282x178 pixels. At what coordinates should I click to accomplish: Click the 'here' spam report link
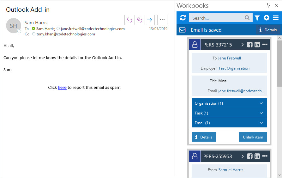tap(62, 88)
